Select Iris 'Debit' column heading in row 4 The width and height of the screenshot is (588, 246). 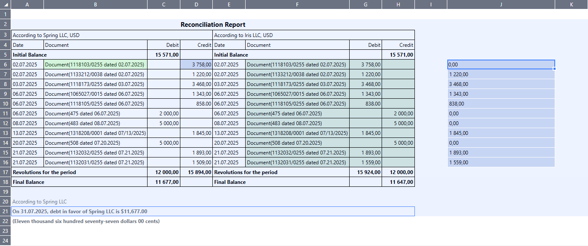365,45
